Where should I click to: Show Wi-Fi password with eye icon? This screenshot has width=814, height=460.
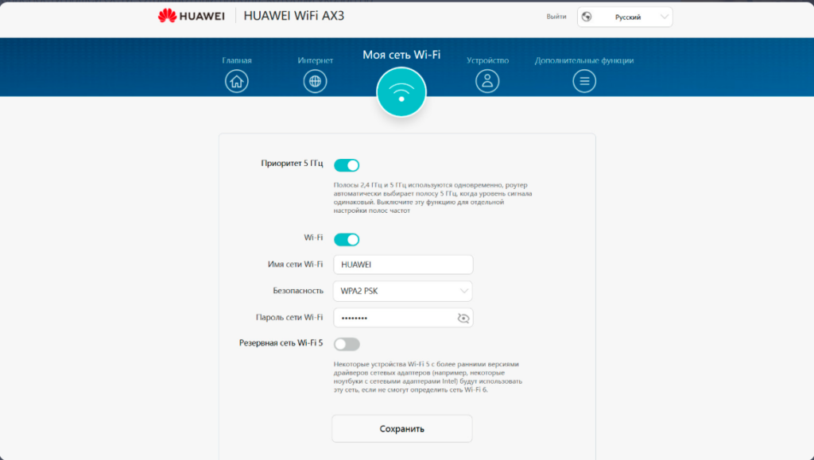463,318
